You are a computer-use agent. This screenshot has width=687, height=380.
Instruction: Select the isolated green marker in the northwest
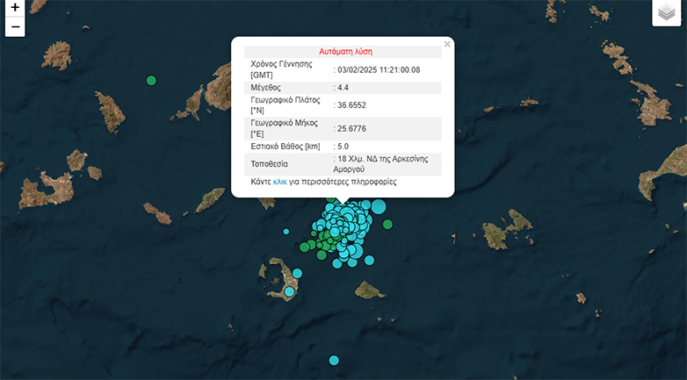(x=151, y=81)
